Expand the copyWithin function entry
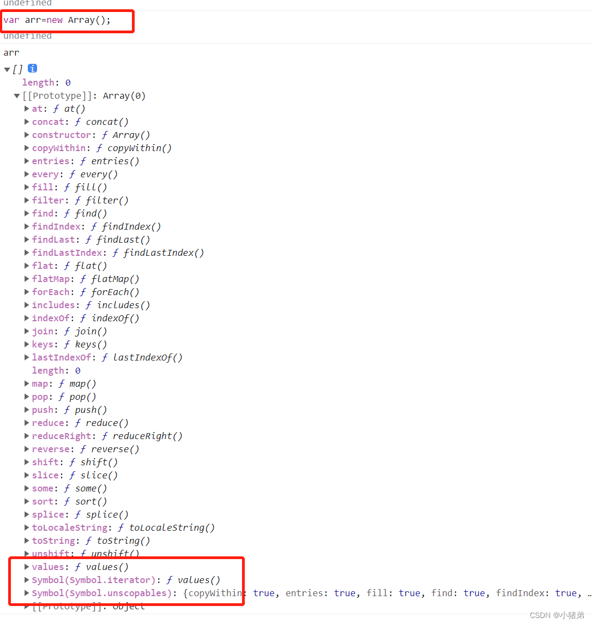The width and height of the screenshot is (592, 624). (26, 148)
